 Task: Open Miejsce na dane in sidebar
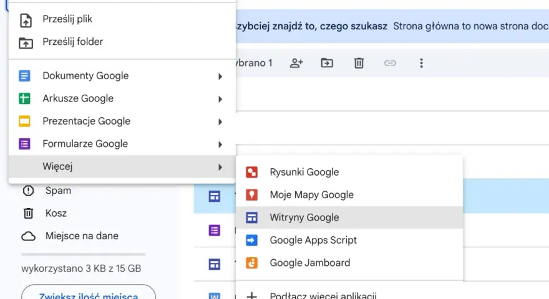click(x=82, y=236)
